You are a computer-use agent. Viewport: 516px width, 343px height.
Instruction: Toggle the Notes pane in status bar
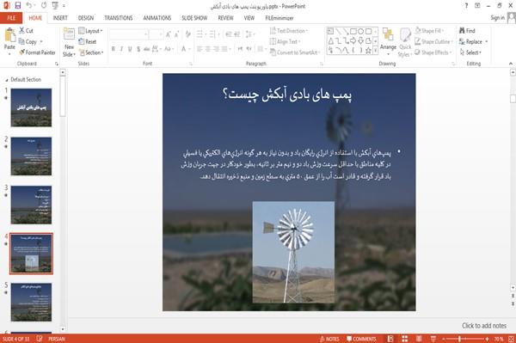pyautogui.click(x=329, y=339)
